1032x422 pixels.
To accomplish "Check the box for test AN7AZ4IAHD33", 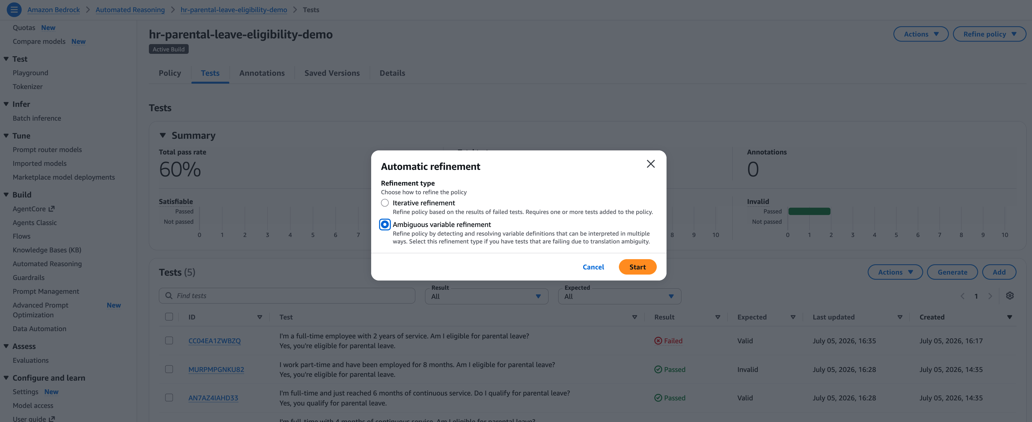I will [169, 397].
